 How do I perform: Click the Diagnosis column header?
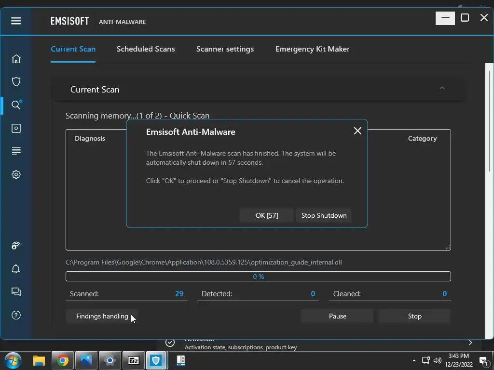point(90,138)
